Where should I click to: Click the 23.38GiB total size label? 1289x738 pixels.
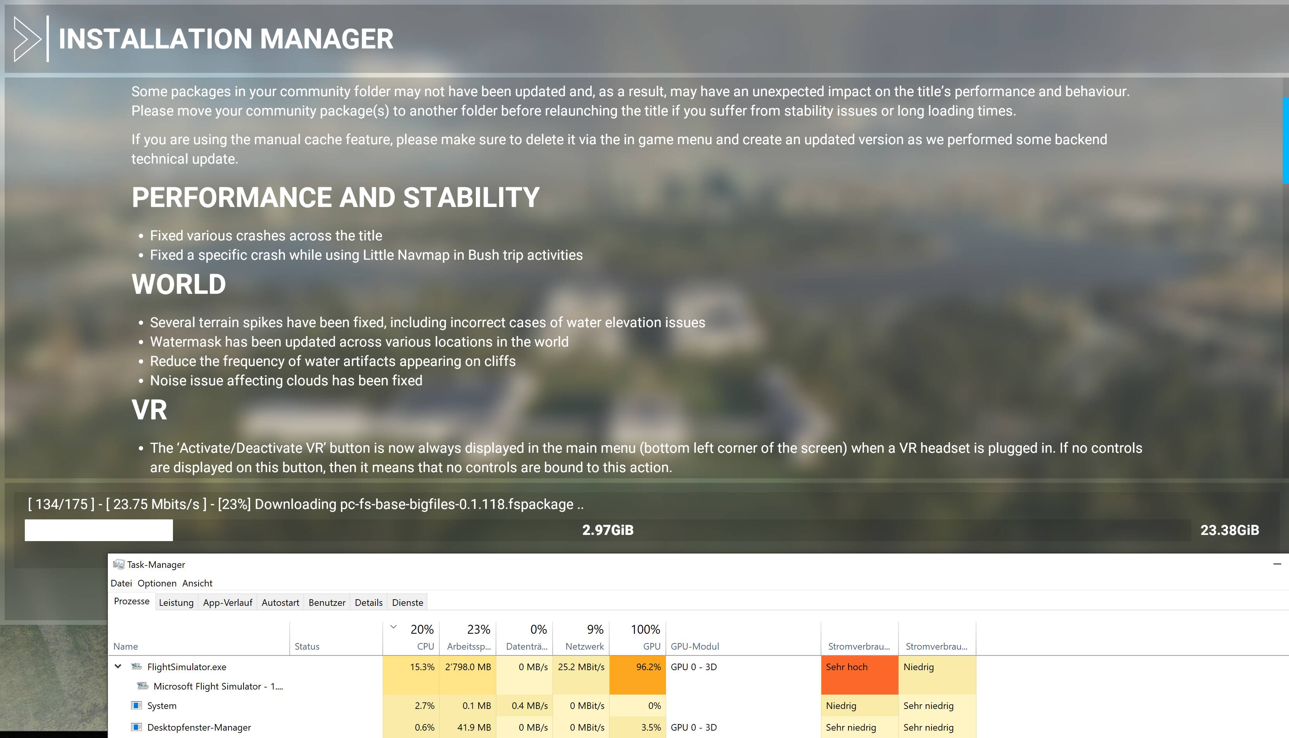point(1230,530)
